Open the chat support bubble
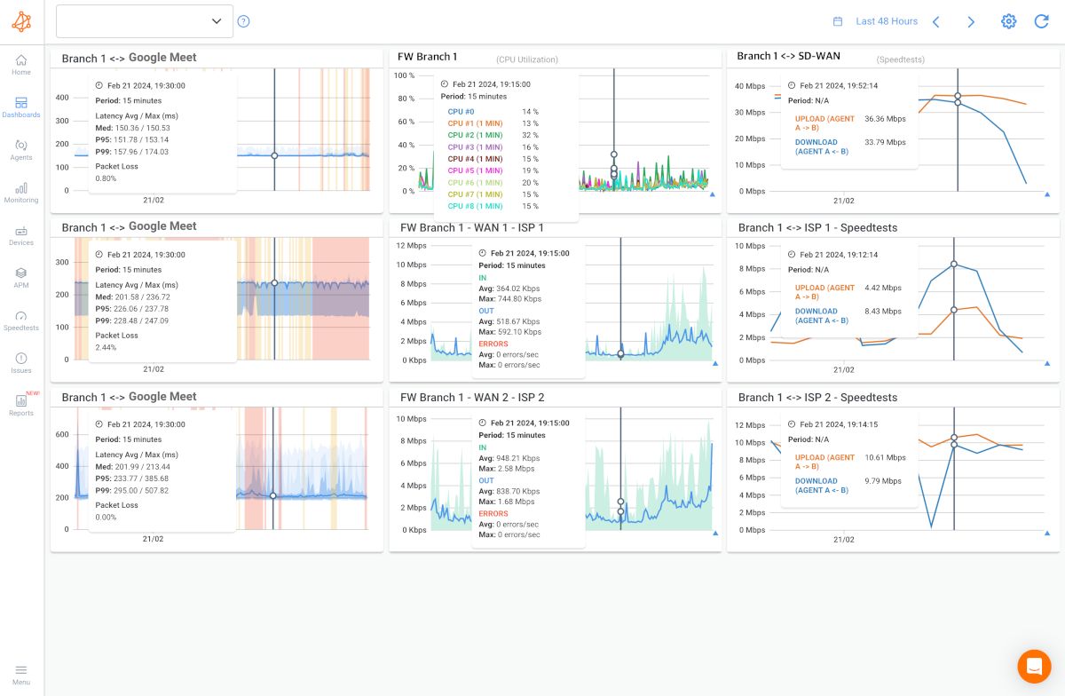This screenshot has width=1065, height=696. pyautogui.click(x=1034, y=666)
